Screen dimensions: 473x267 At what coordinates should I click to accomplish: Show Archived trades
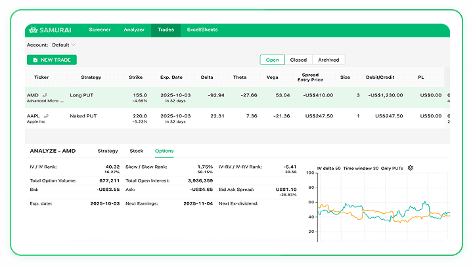pyautogui.click(x=328, y=60)
